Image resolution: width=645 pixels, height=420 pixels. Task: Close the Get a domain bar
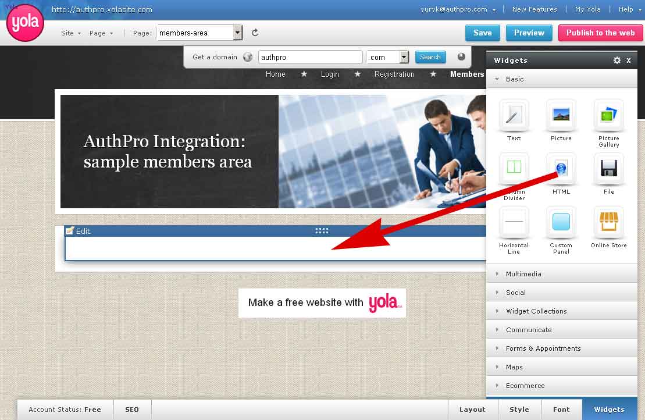click(x=461, y=56)
